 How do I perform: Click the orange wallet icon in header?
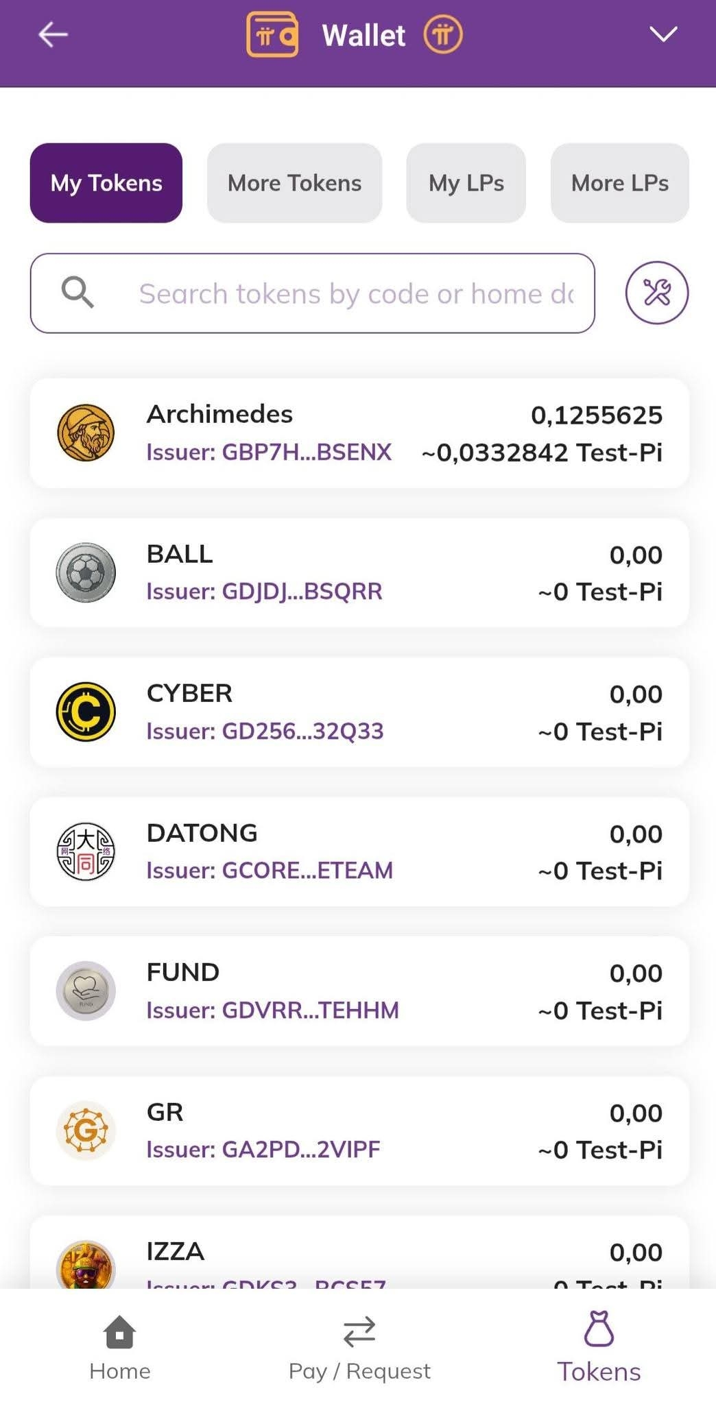click(x=272, y=34)
